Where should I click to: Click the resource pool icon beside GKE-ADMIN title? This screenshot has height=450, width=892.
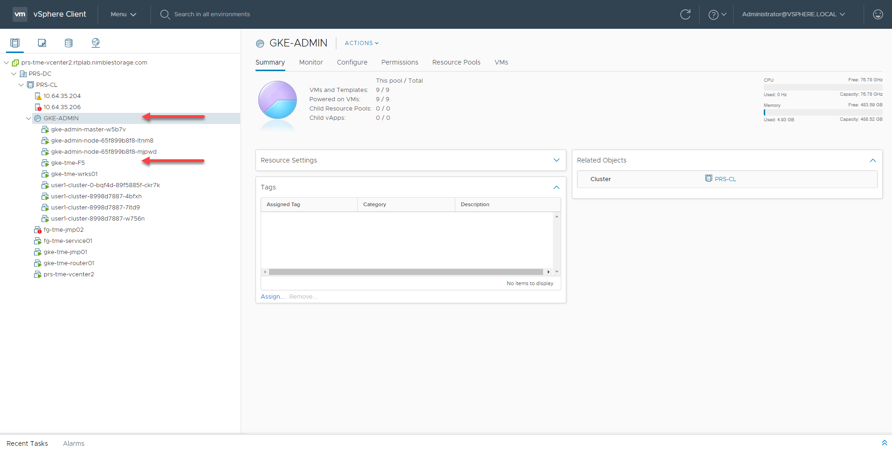pos(260,44)
